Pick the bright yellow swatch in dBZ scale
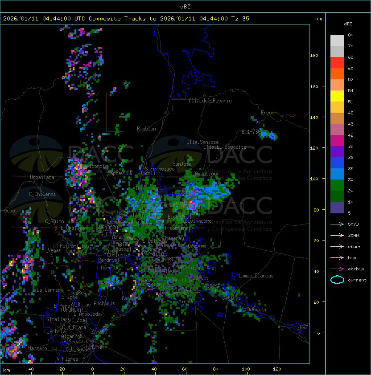 point(337,96)
